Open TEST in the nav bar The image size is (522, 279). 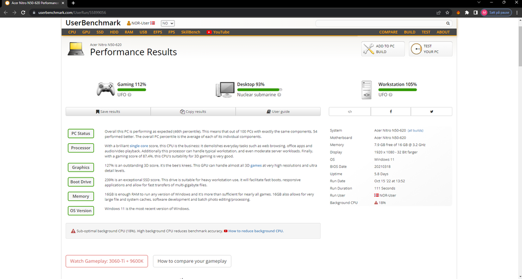click(426, 32)
